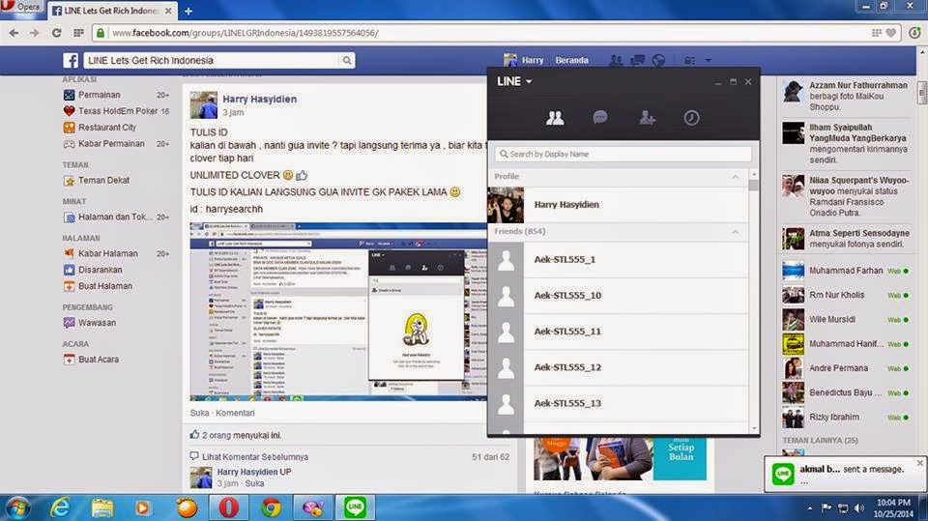Collapse the Profile section in LINE
Viewport: 928px width, 521px height.
coord(735,177)
